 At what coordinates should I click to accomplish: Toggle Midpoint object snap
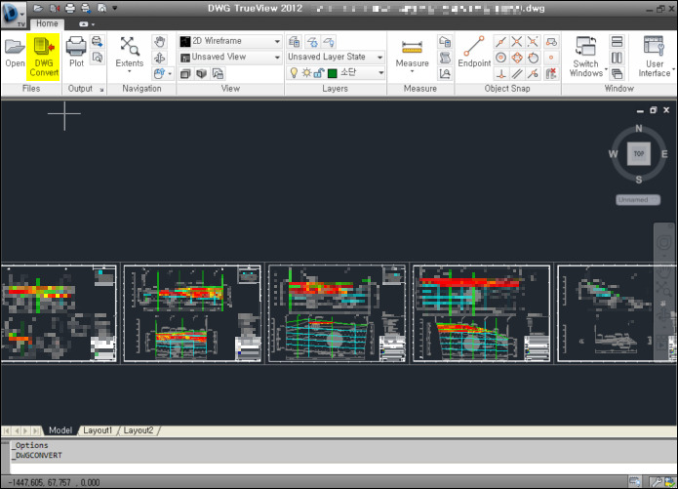500,42
